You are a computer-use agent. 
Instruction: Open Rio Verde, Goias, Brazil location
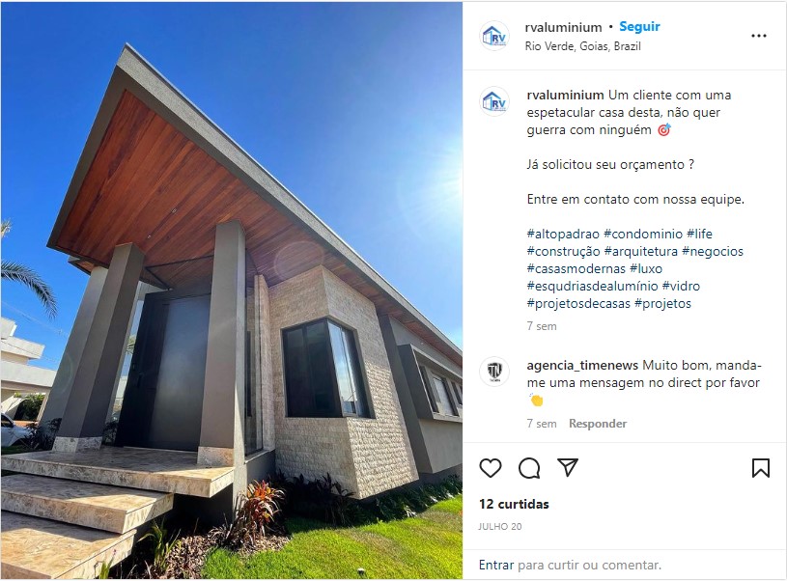coord(582,46)
